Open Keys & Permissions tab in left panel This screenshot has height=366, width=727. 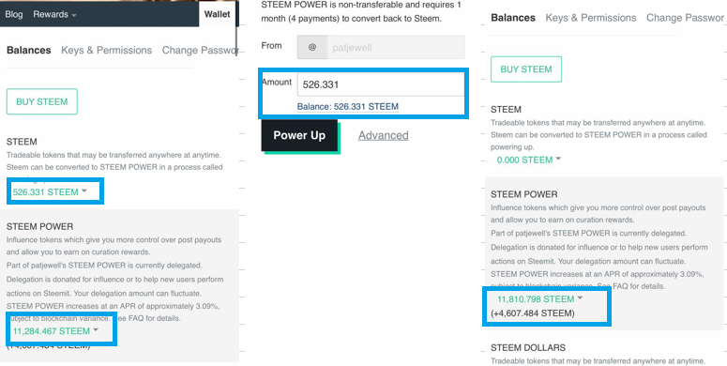pos(107,50)
